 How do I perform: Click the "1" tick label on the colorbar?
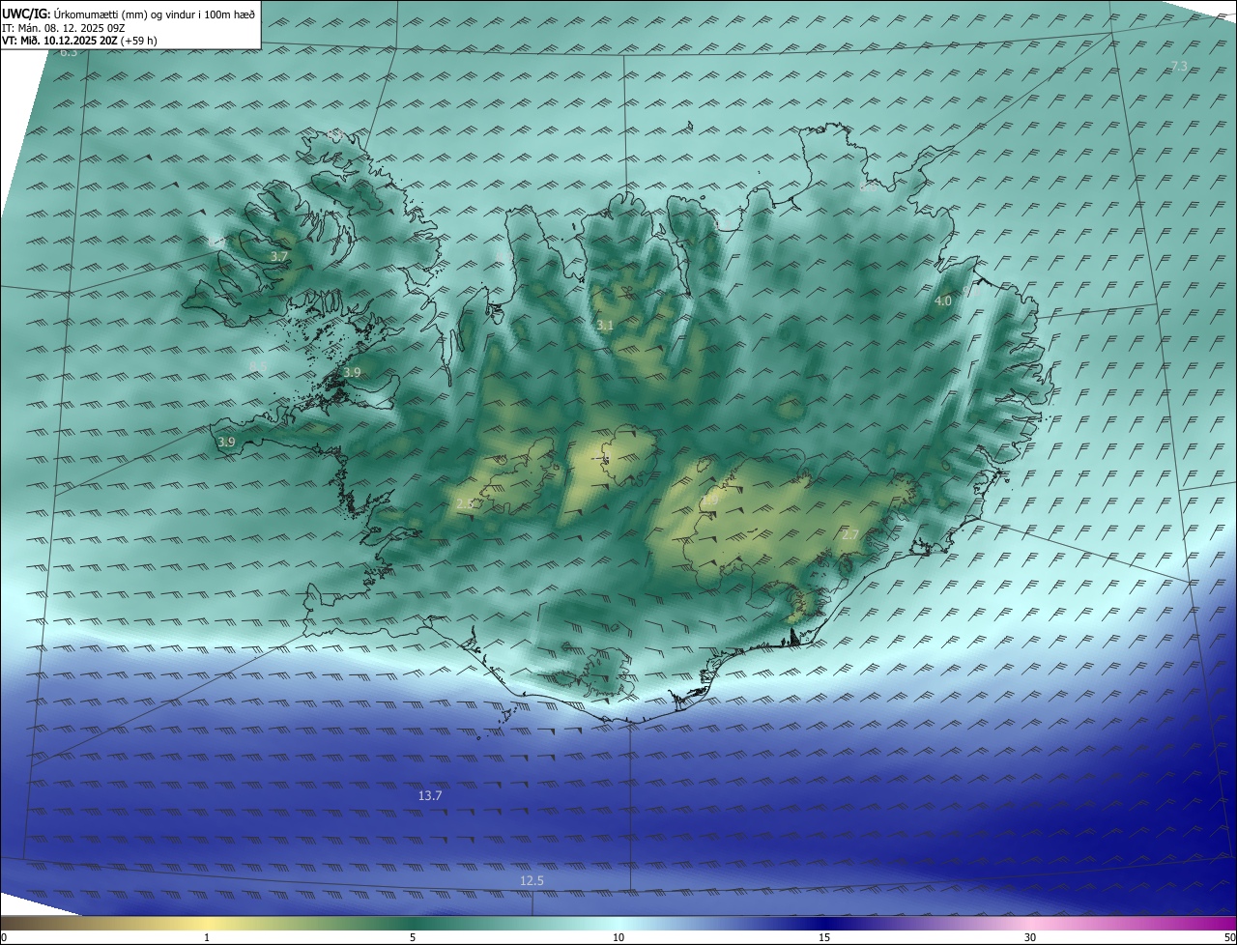[x=207, y=937]
